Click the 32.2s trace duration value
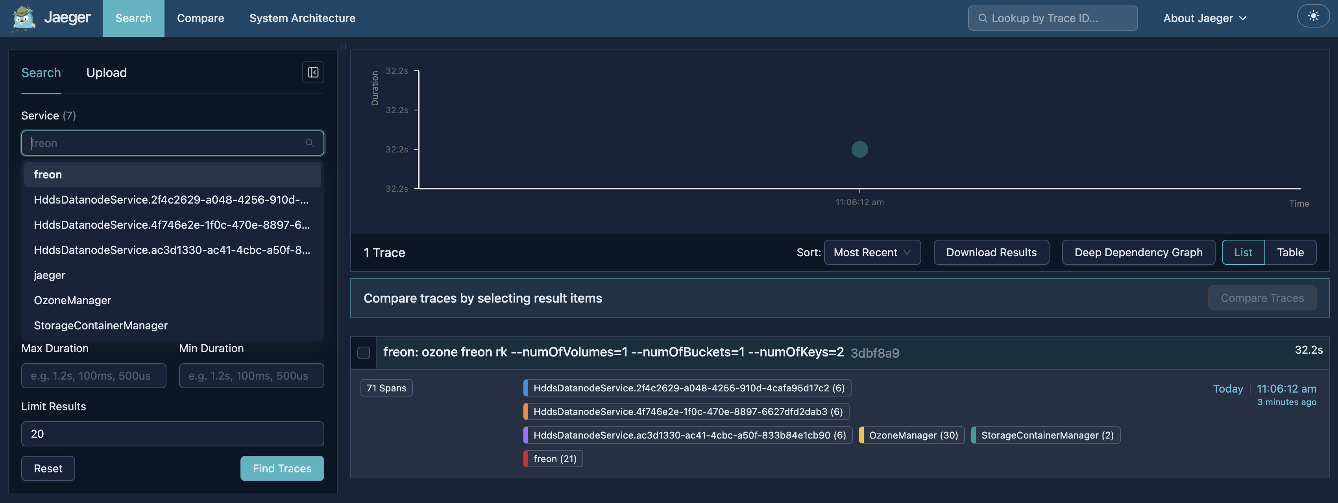1338x503 pixels. pos(1308,350)
